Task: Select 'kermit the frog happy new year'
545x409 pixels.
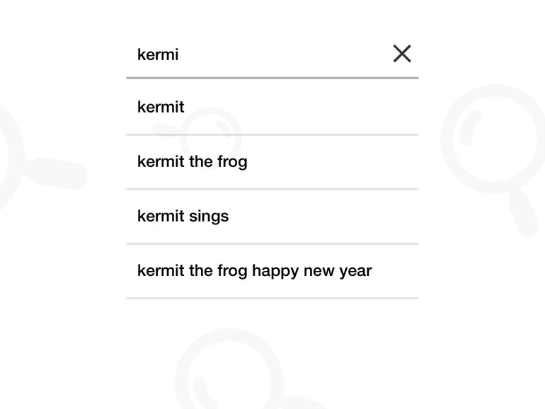Action: pyautogui.click(x=272, y=271)
